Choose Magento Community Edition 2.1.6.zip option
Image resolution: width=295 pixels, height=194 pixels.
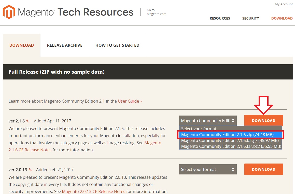(x=230, y=135)
